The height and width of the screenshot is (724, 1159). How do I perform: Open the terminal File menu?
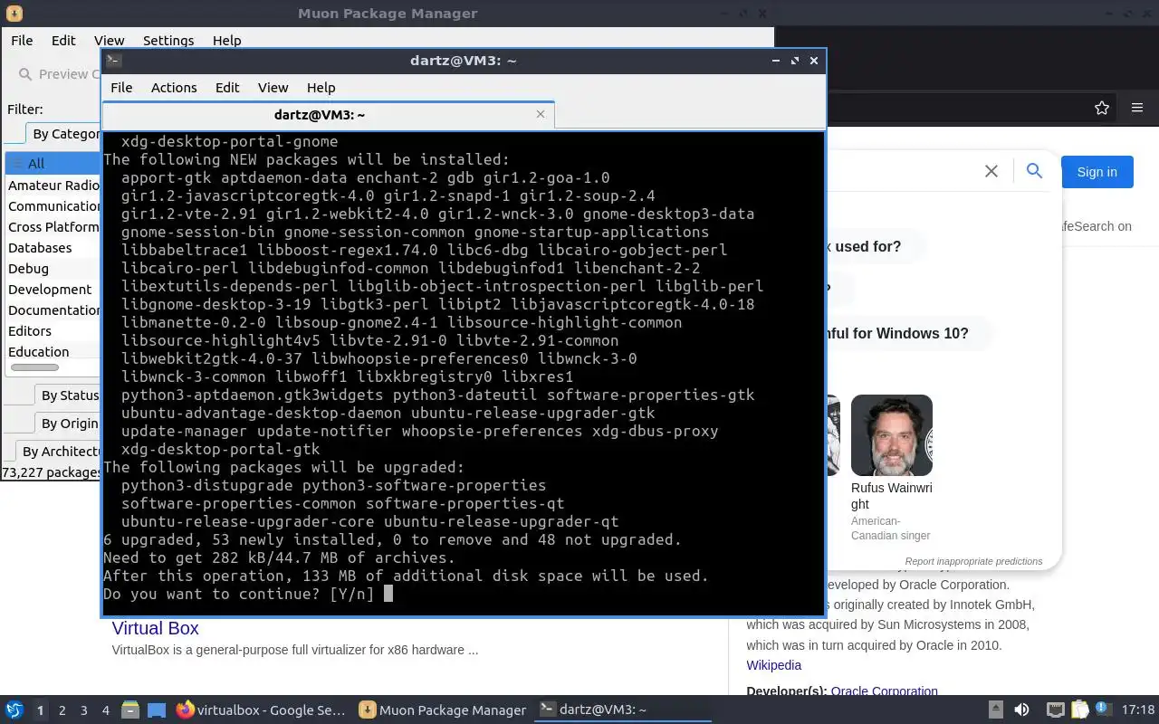pyautogui.click(x=121, y=88)
